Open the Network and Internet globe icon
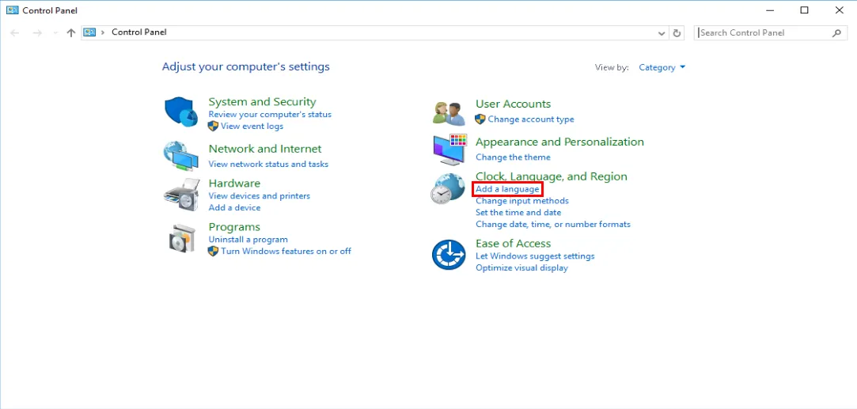The height and width of the screenshot is (409, 857). point(180,156)
